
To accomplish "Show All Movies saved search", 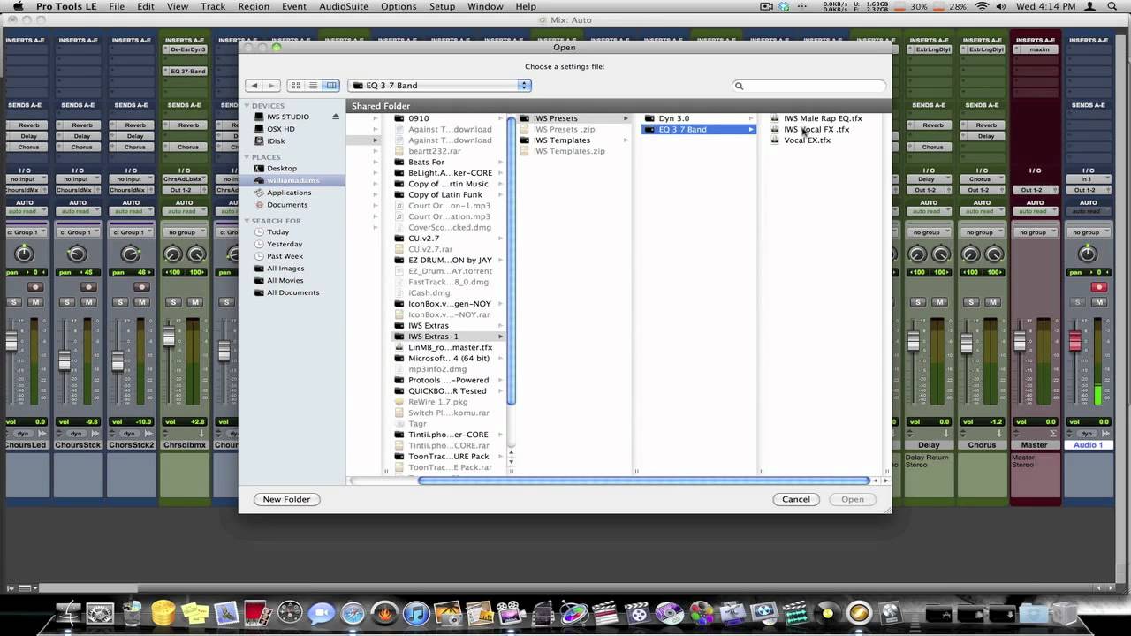I will tap(285, 280).
